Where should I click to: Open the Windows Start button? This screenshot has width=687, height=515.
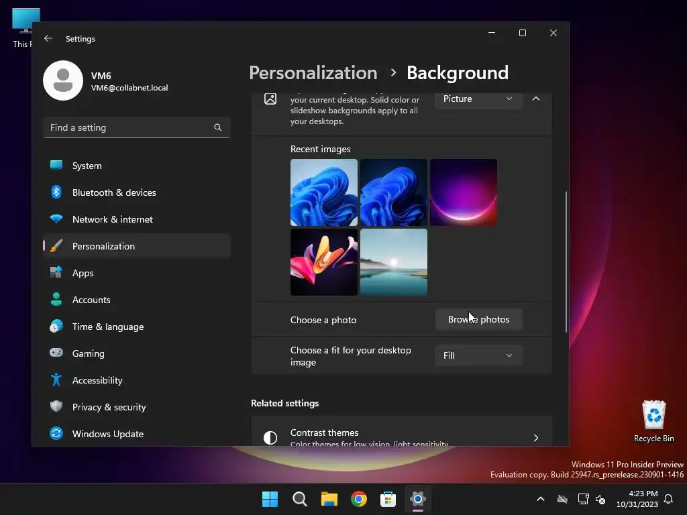point(270,499)
